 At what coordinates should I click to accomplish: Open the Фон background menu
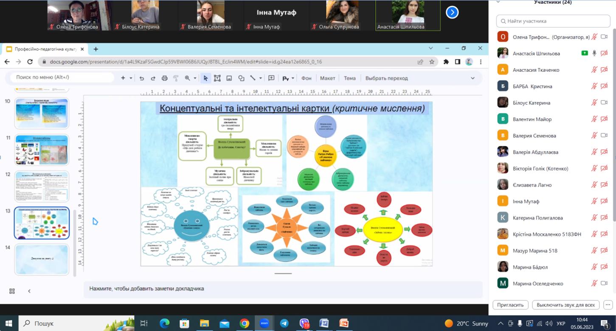point(306,78)
